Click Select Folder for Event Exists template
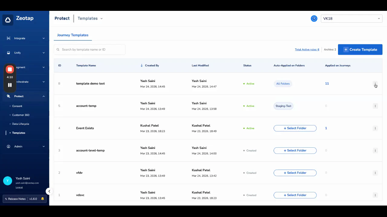Image resolution: width=387 pixels, height=217 pixels. tap(295, 128)
